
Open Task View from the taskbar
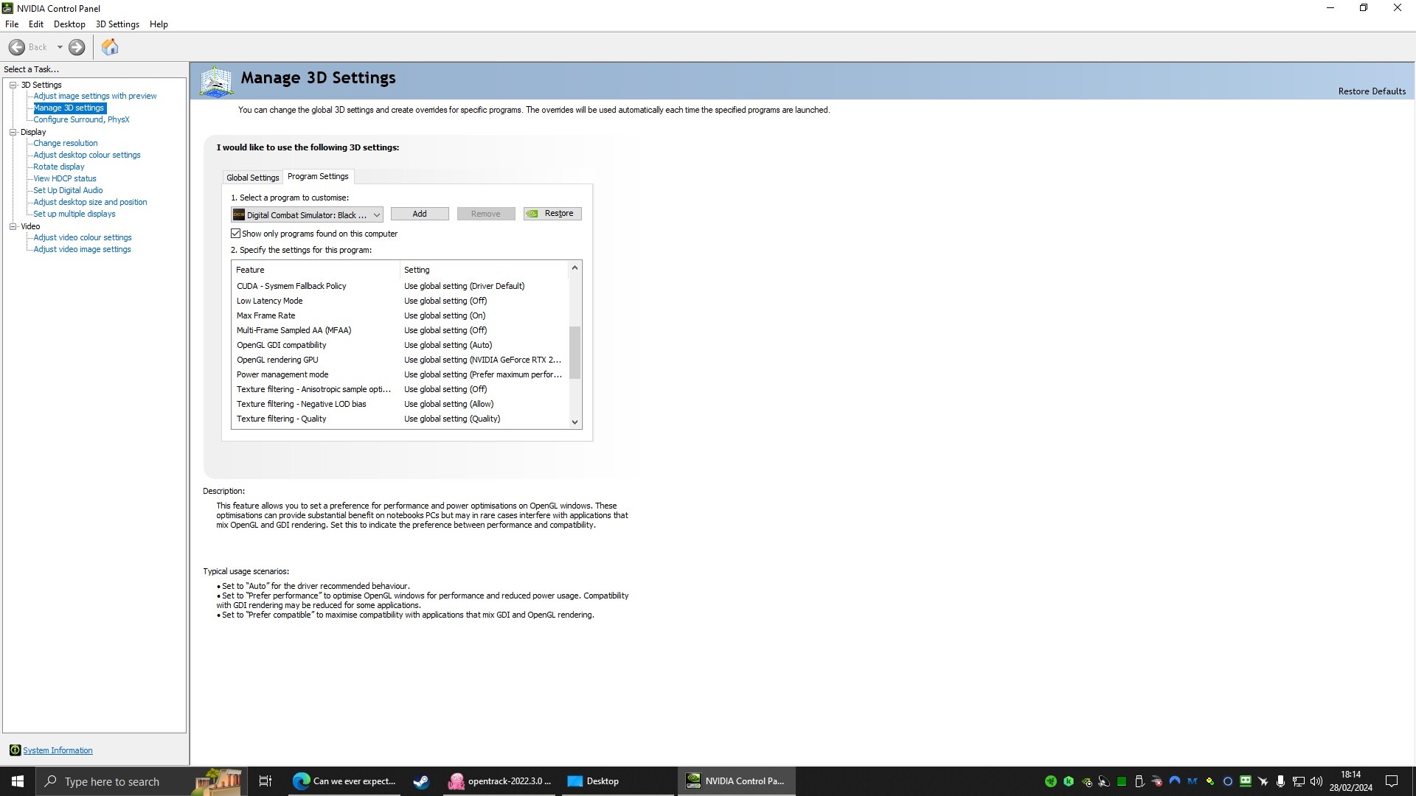click(265, 781)
